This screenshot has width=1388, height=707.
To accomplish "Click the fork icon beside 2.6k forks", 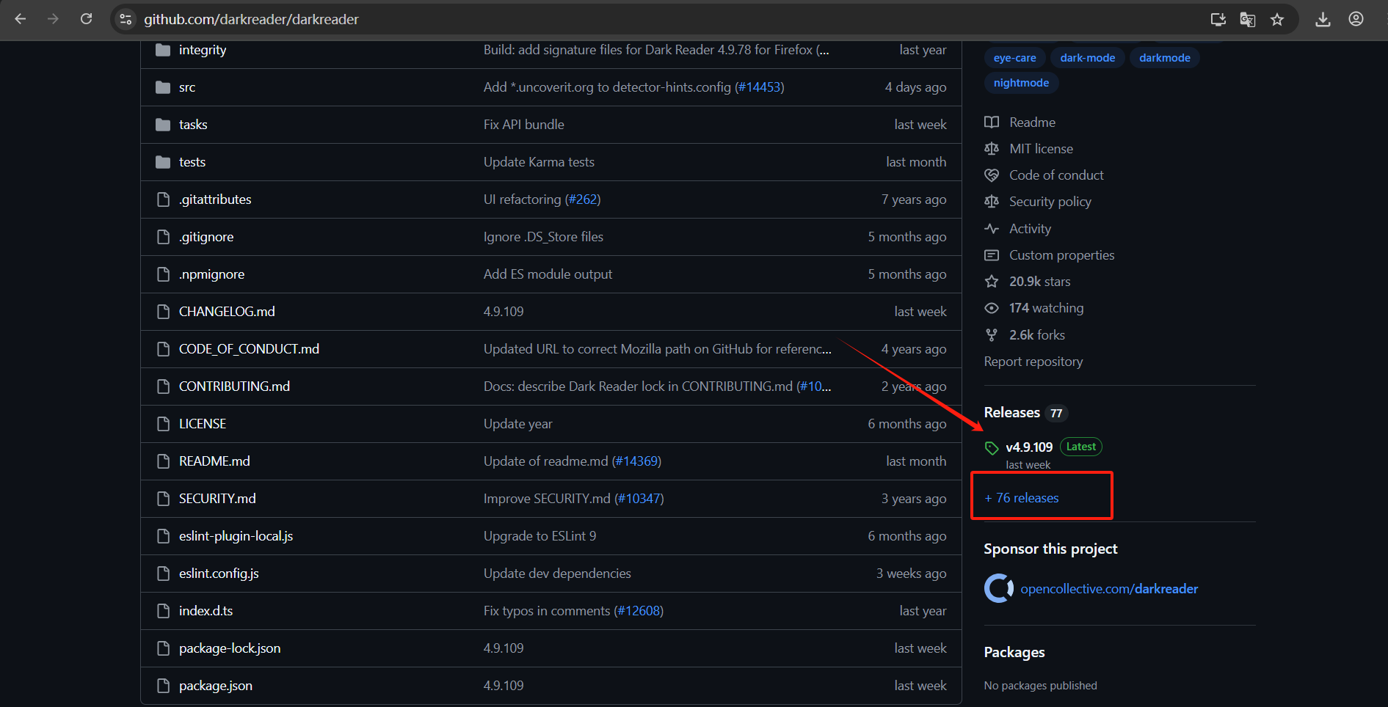I will tap(992, 335).
